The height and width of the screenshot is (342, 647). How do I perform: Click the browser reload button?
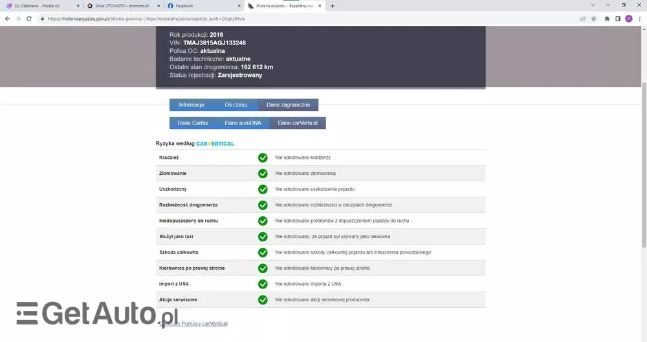pyautogui.click(x=29, y=19)
